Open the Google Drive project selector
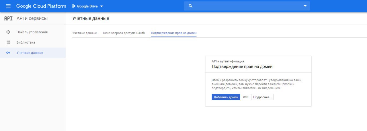Viewport: 367px width, 131px height. click(x=87, y=6)
